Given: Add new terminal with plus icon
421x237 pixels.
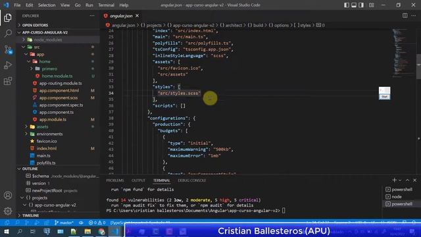Looking at the screenshot, I should tap(394, 180).
